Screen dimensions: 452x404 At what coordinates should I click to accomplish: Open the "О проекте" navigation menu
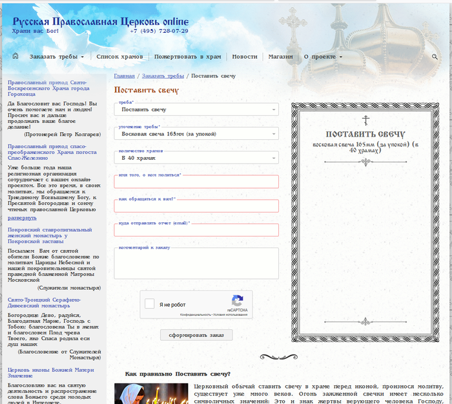tap(323, 57)
